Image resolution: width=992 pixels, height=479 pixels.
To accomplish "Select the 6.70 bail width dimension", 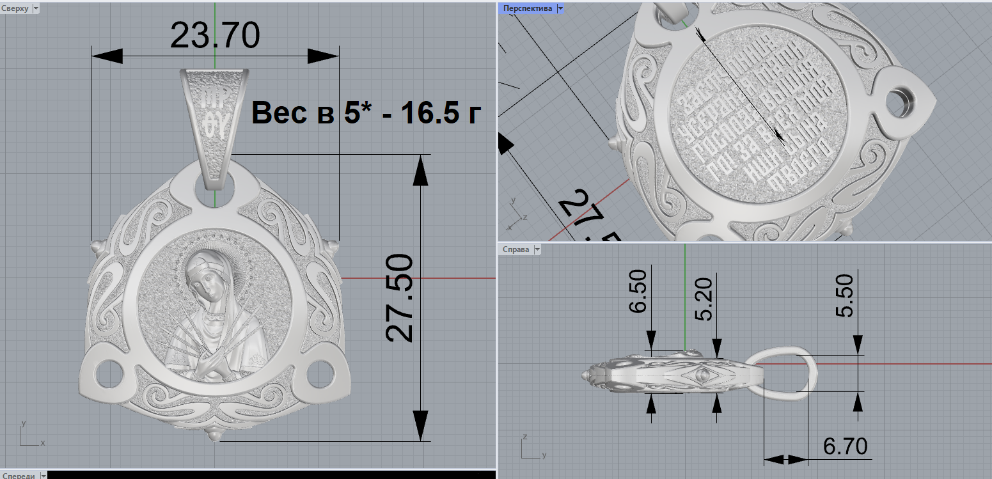I will coord(845,446).
